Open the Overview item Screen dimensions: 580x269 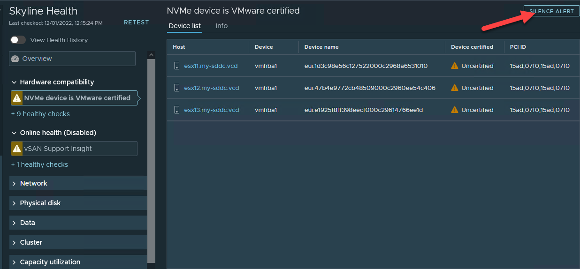(x=72, y=59)
